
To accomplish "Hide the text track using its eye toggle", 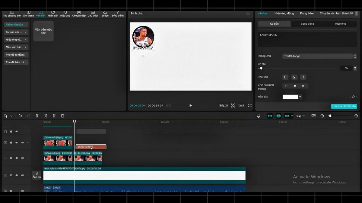I will click(17, 131).
